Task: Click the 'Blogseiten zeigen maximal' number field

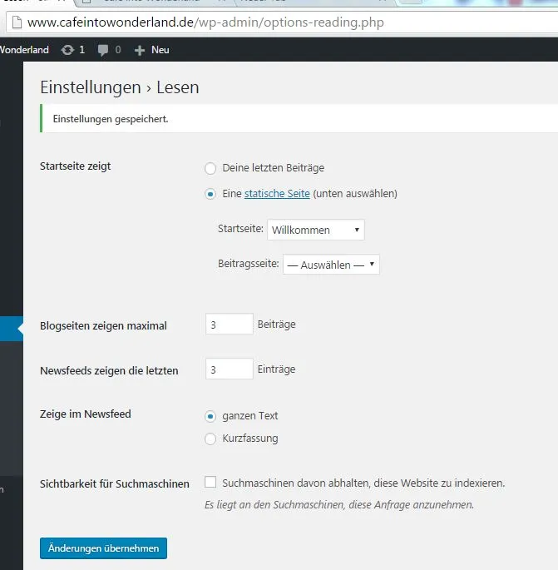Action: click(x=230, y=324)
